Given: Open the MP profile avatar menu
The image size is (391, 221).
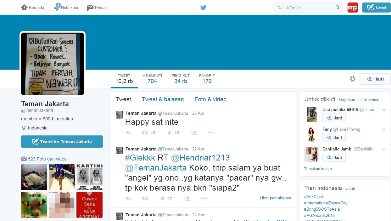Looking at the screenshot, I should [x=352, y=8].
